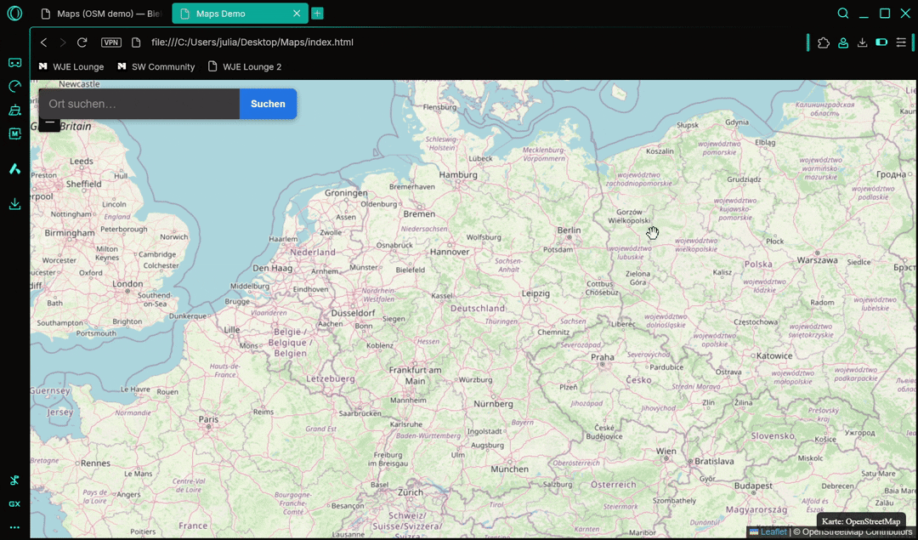Open the Opera main menu logo
This screenshot has height=540, width=918.
(14, 14)
